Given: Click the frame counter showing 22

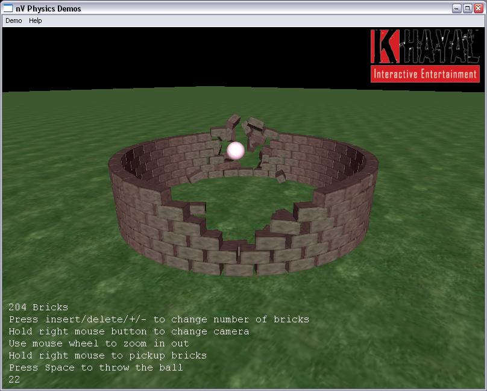Looking at the screenshot, I should tap(14, 380).
